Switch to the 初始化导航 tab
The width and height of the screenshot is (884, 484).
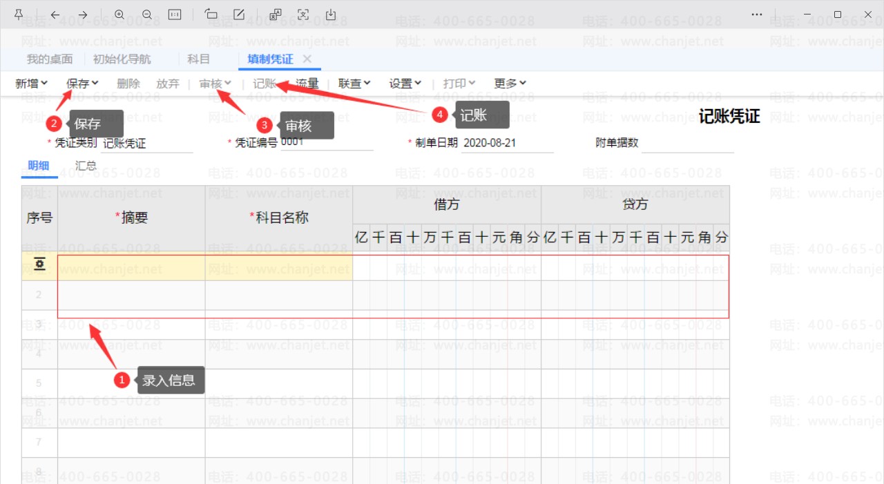122,59
